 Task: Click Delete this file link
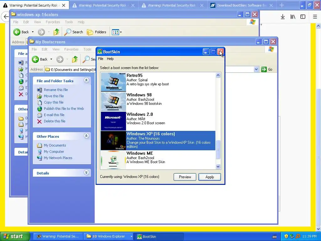pyautogui.click(x=55, y=121)
